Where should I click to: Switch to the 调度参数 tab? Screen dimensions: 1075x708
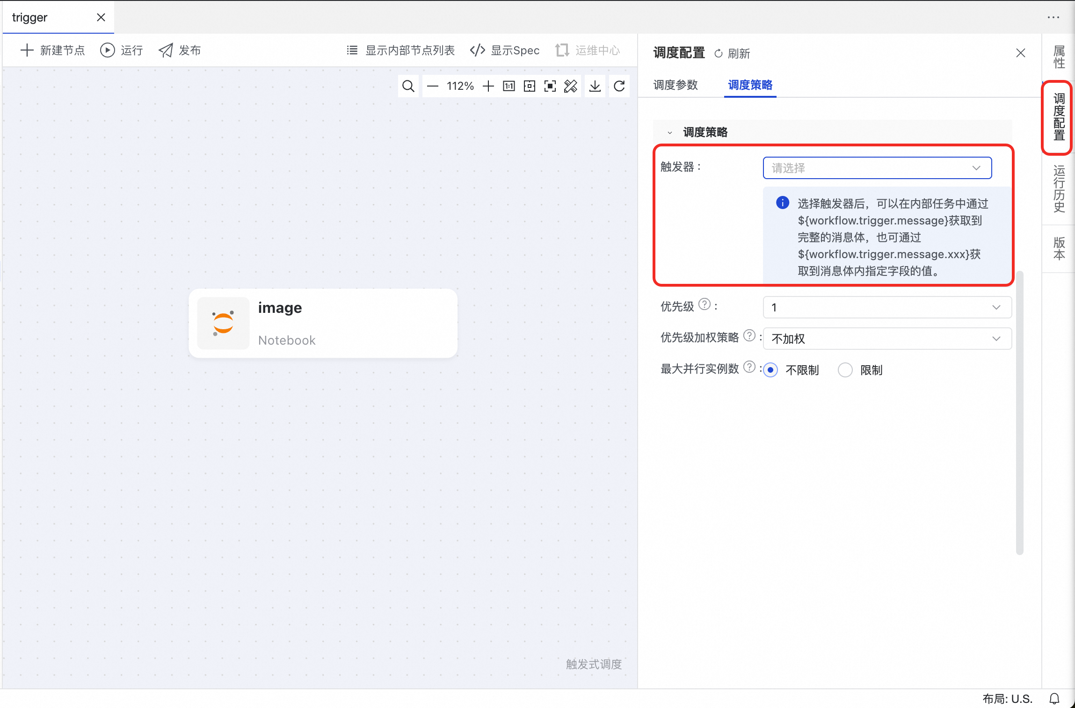[675, 85]
